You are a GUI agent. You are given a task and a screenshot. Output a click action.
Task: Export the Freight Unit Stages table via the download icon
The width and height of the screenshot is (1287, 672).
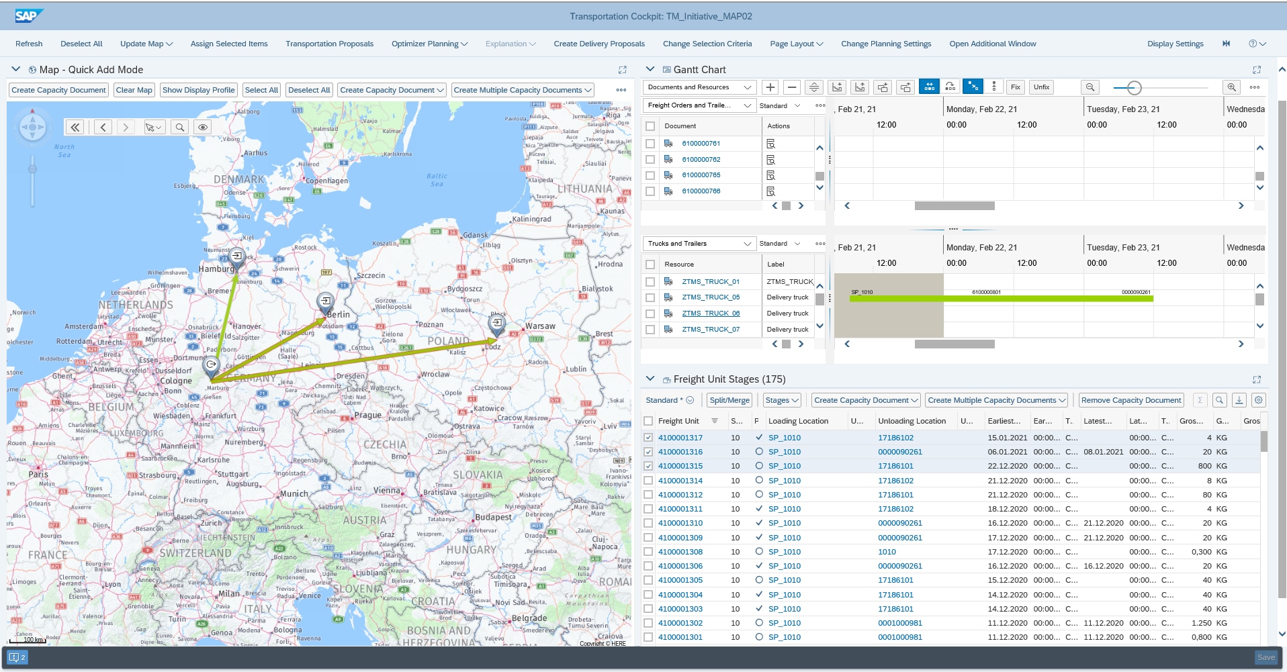point(1239,400)
